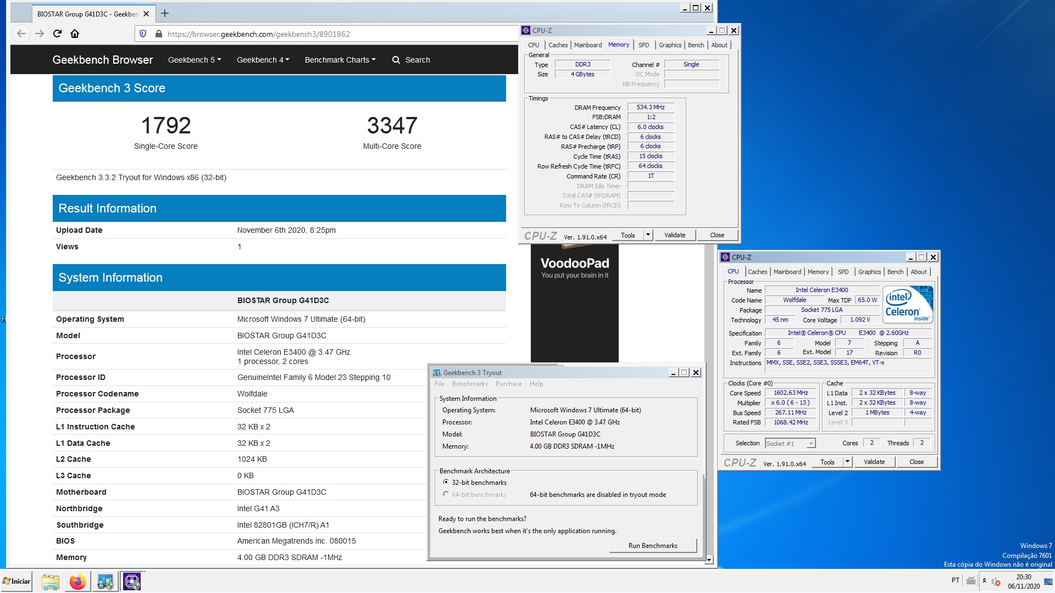Close the BIOSTAR Geekbench browser tab
Screen dimensions: 1055x593
(146, 14)
